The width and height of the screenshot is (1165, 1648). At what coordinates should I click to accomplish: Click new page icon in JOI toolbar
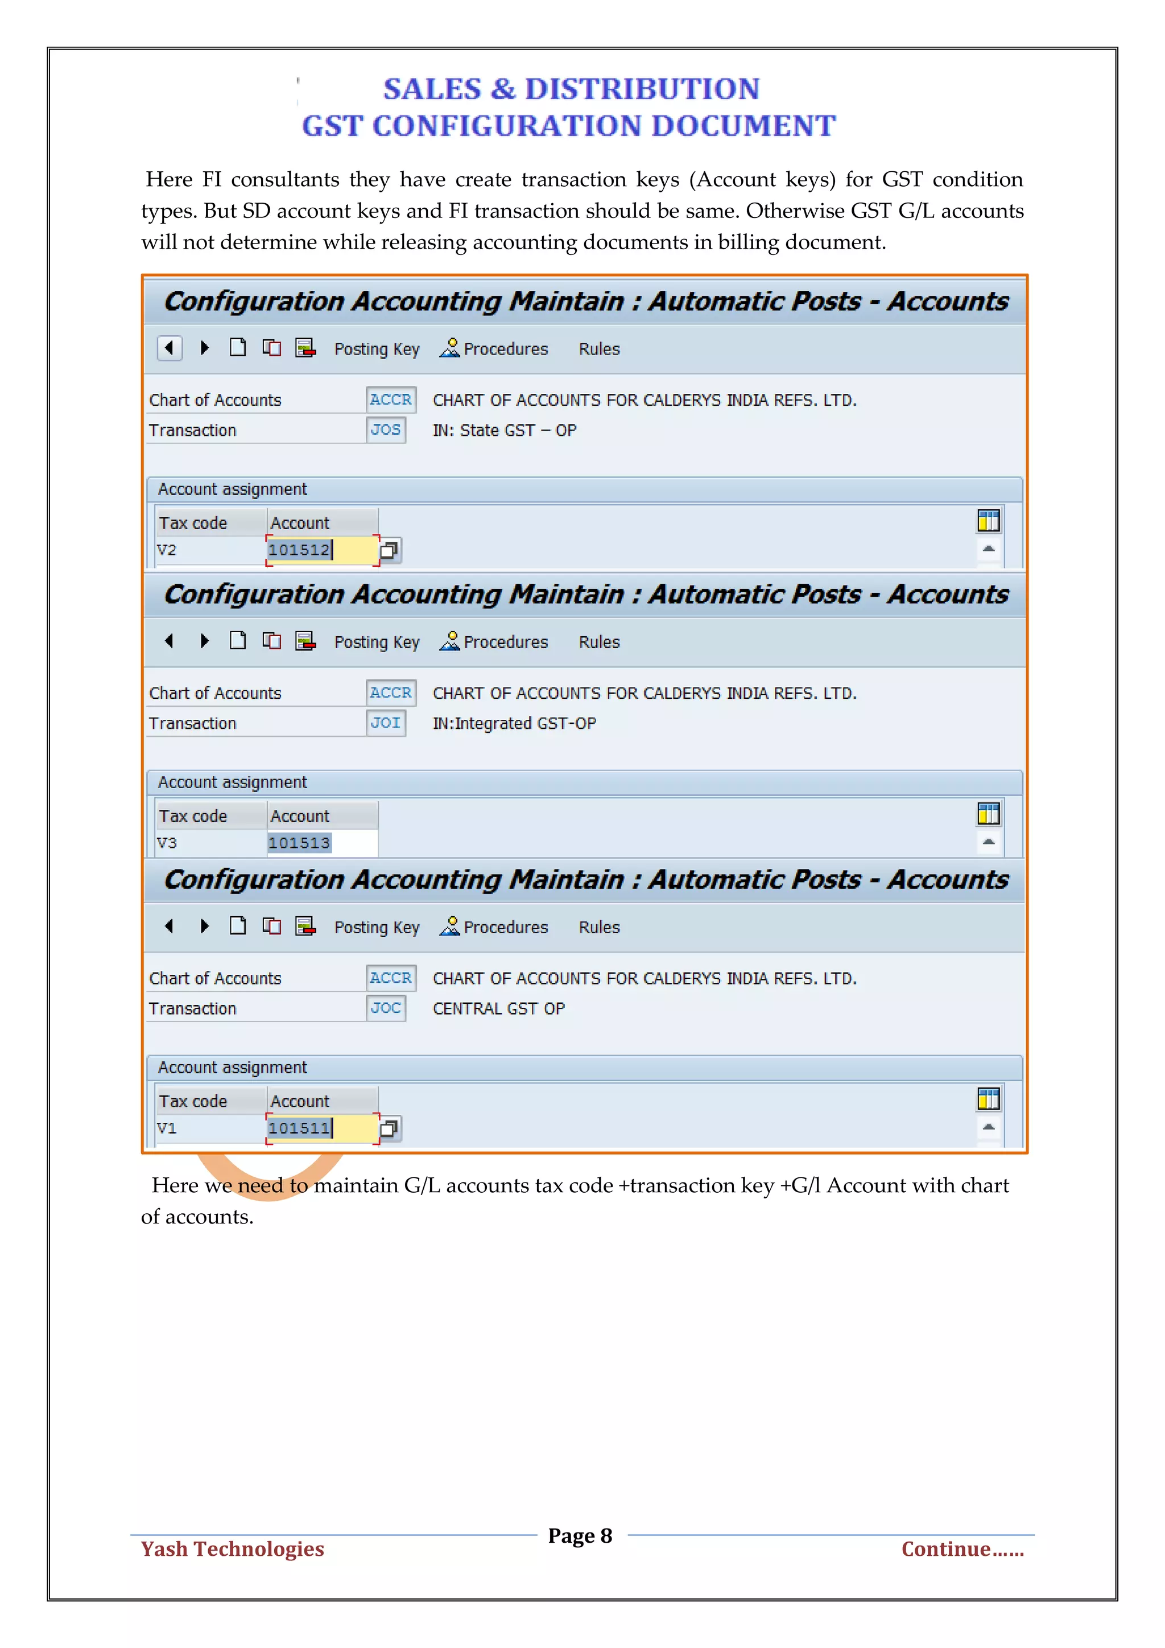click(237, 641)
